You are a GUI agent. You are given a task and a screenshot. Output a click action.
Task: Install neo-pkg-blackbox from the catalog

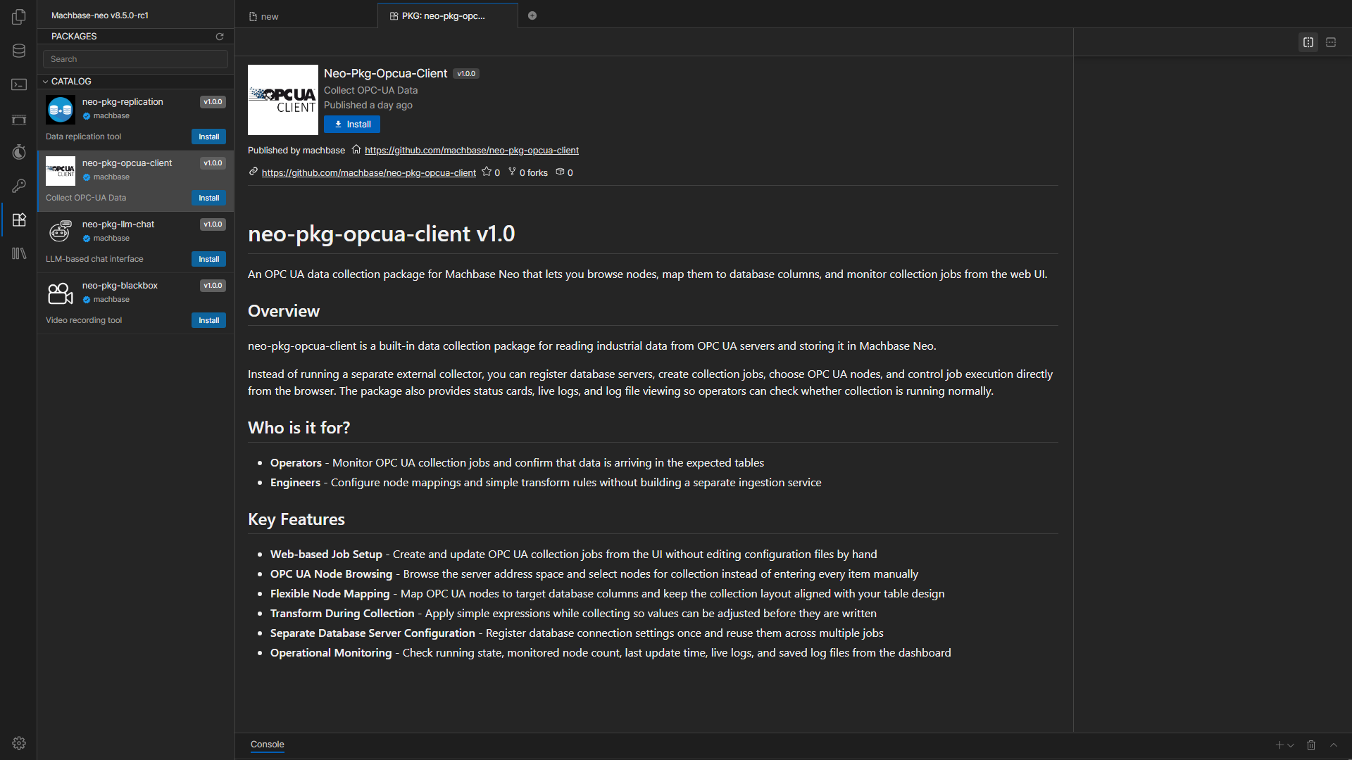[x=208, y=320]
